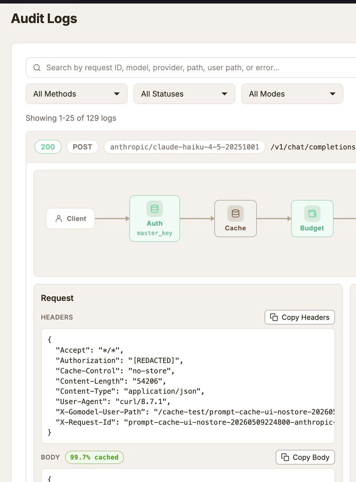
Task: Click the Content-Length 54206 header line
Action: coord(111,381)
